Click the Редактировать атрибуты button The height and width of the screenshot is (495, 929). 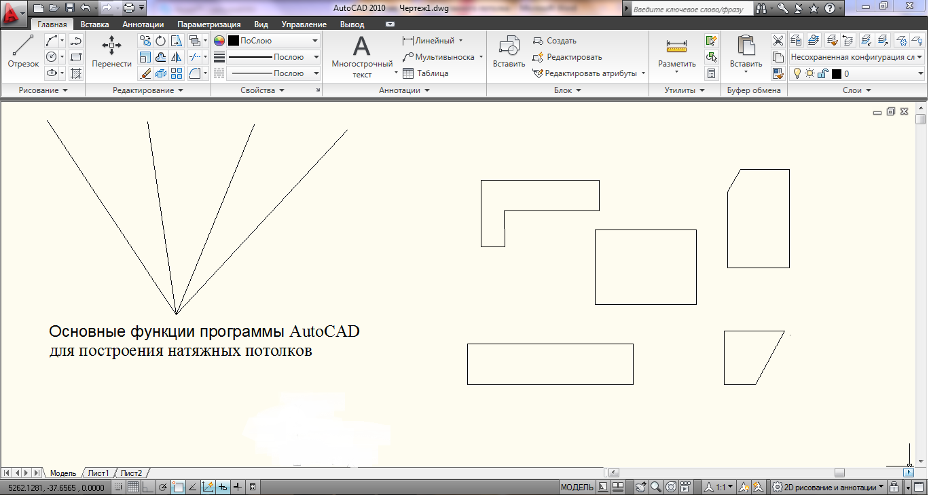coord(589,73)
